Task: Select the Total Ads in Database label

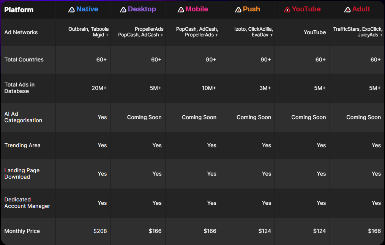Action: pyautogui.click(x=19, y=88)
